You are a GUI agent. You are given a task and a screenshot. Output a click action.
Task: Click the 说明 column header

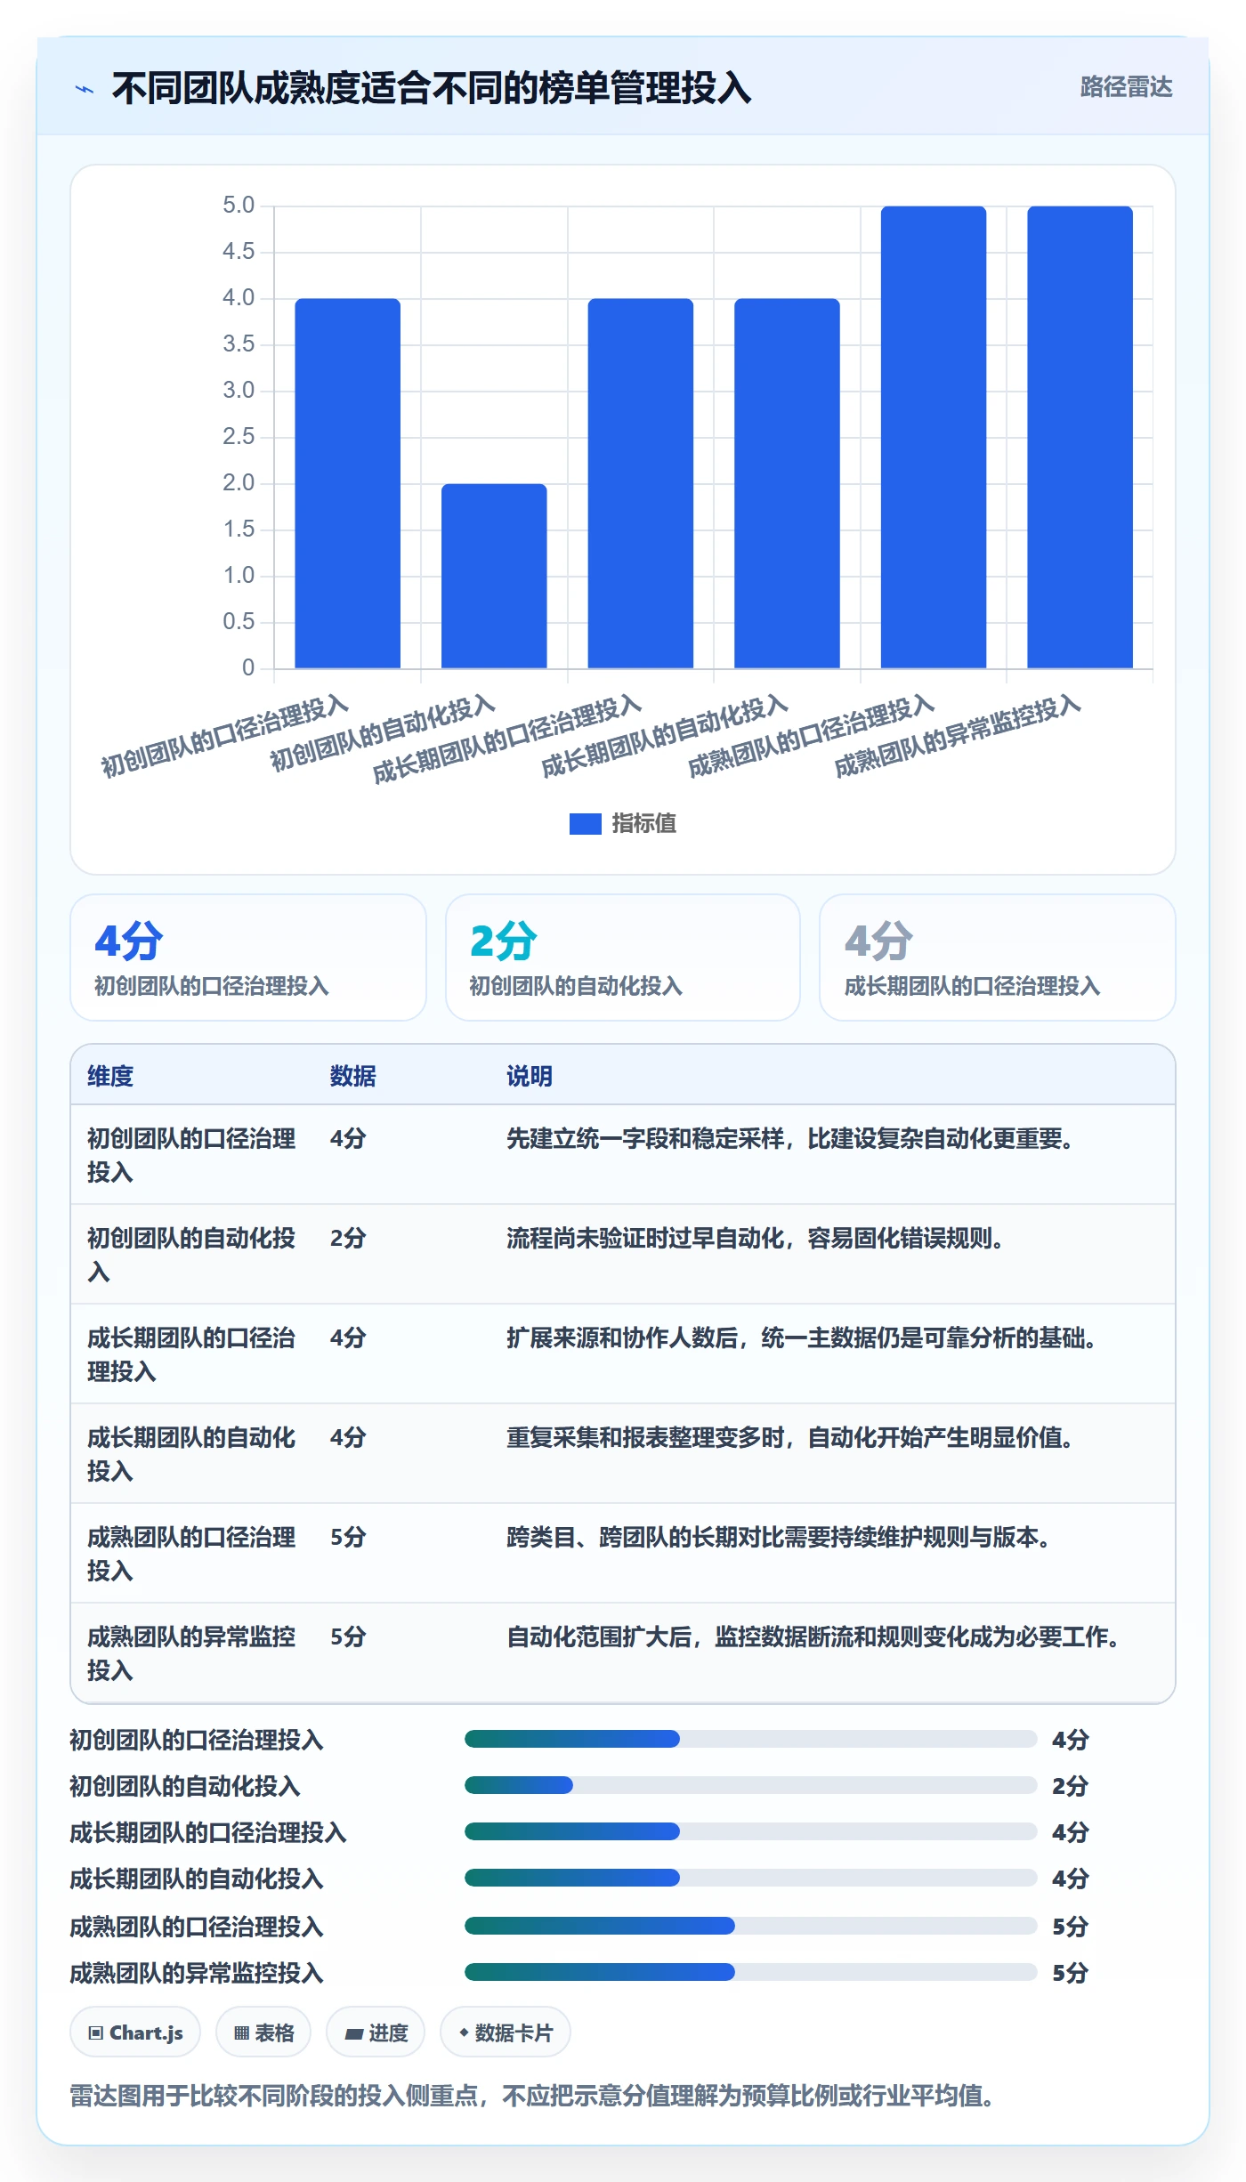[x=530, y=1076]
